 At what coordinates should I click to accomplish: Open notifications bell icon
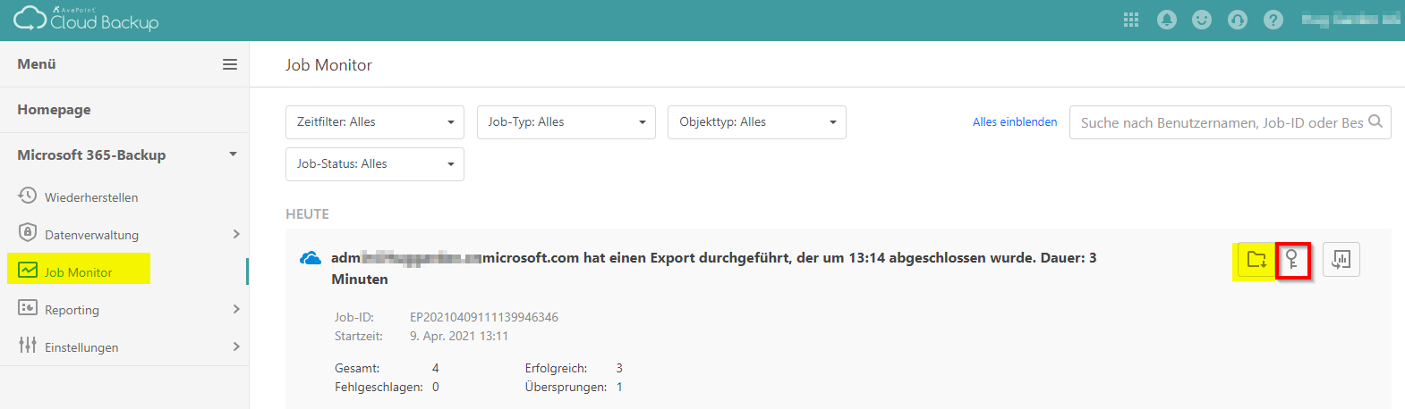pyautogui.click(x=1167, y=21)
